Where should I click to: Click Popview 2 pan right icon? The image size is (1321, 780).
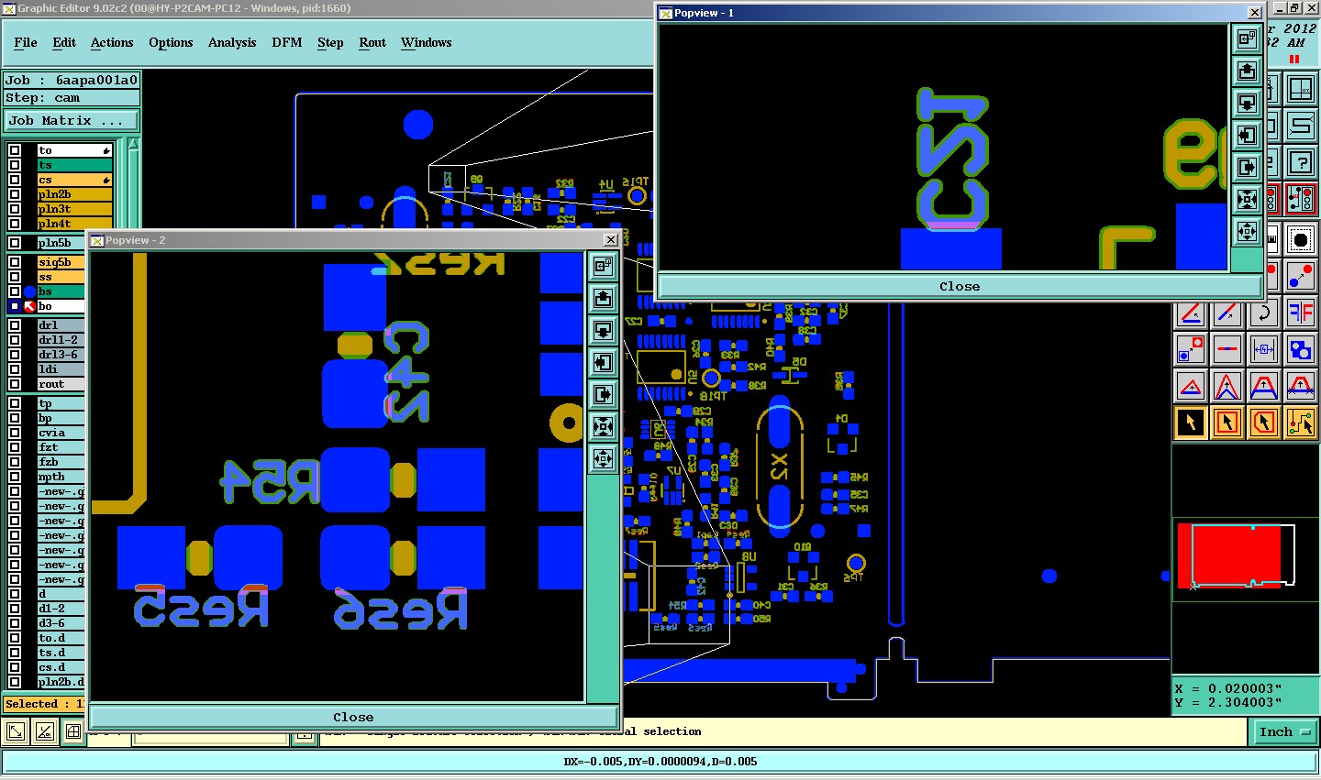[603, 394]
